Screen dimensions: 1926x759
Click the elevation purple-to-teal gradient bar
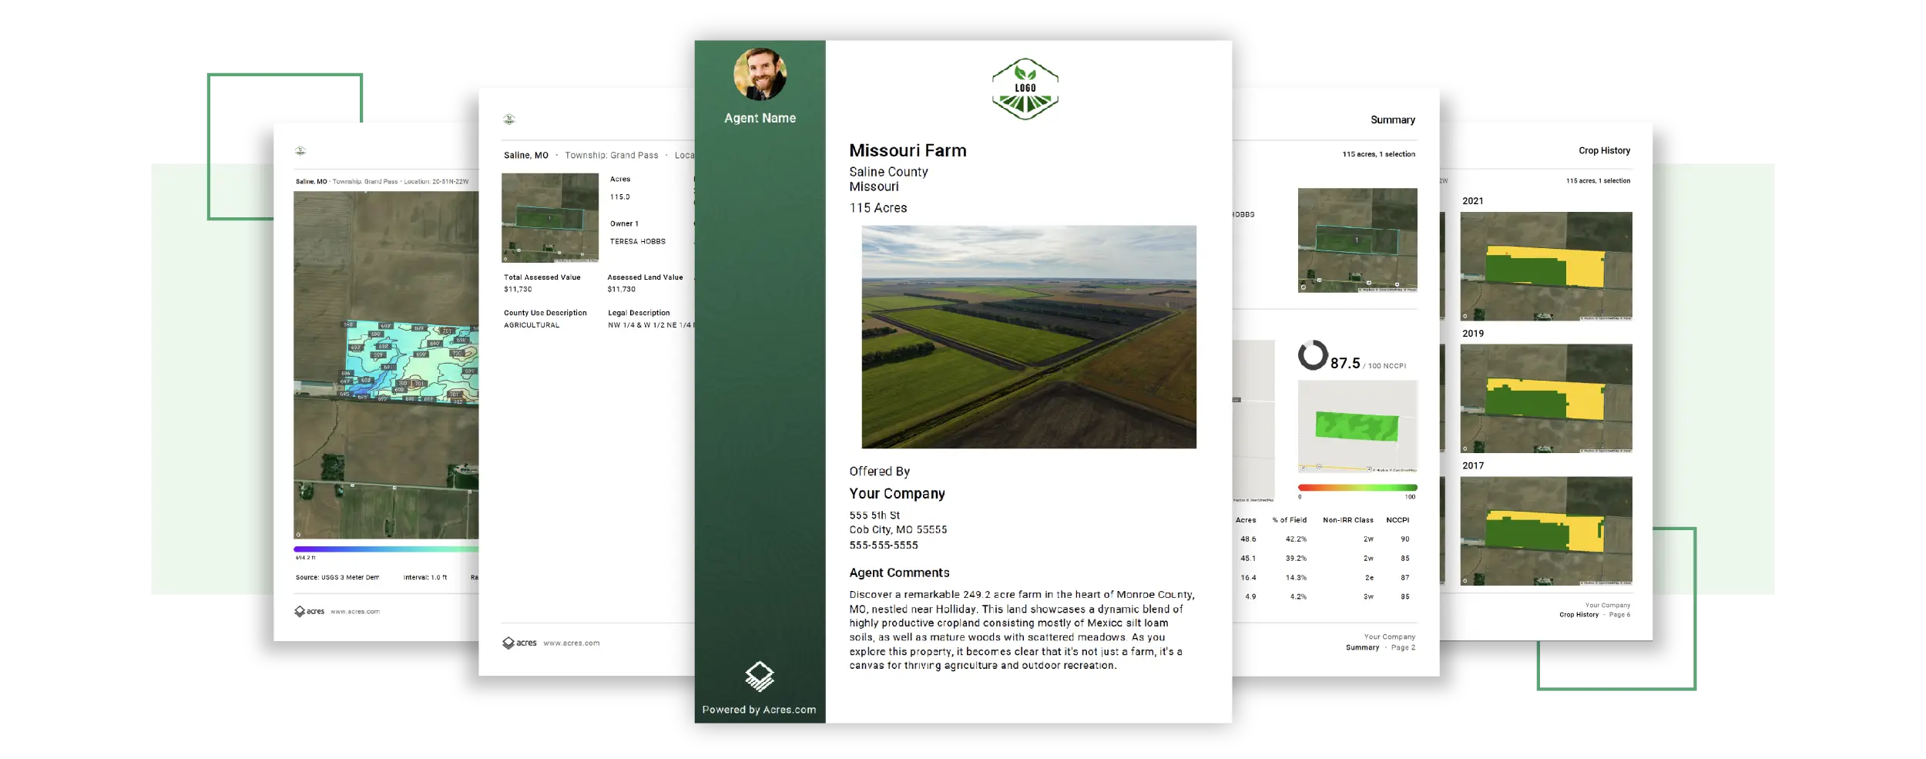pyautogui.click(x=386, y=549)
